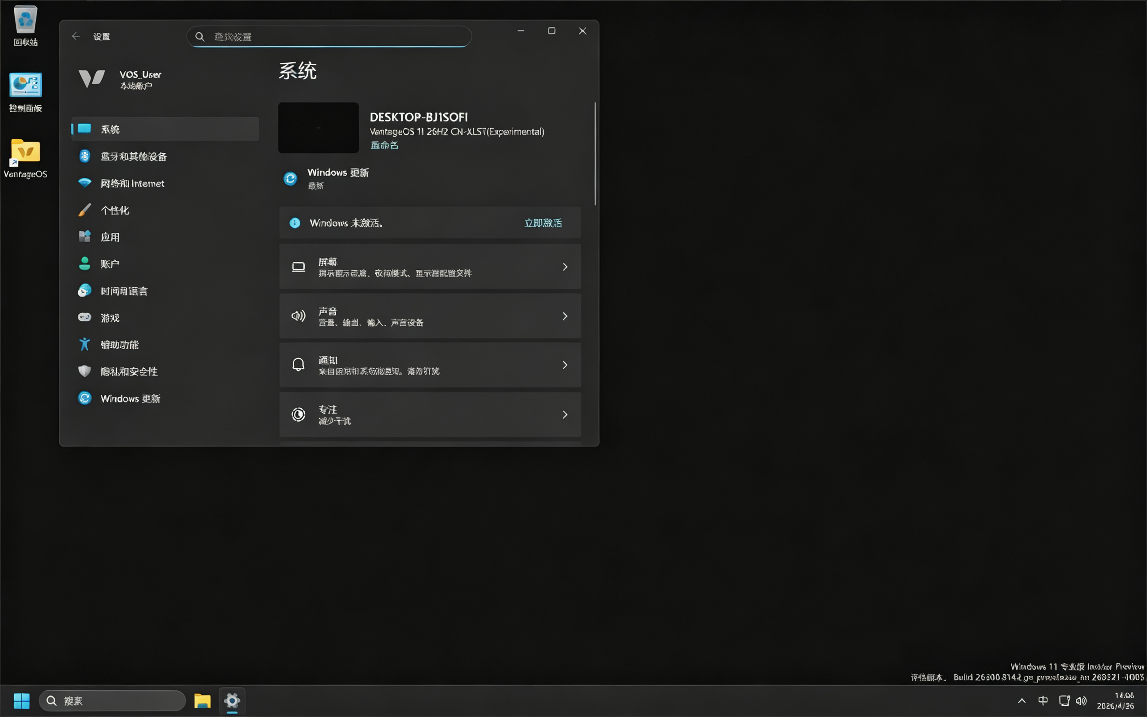Open the 通知 bell icon row

tap(430, 365)
